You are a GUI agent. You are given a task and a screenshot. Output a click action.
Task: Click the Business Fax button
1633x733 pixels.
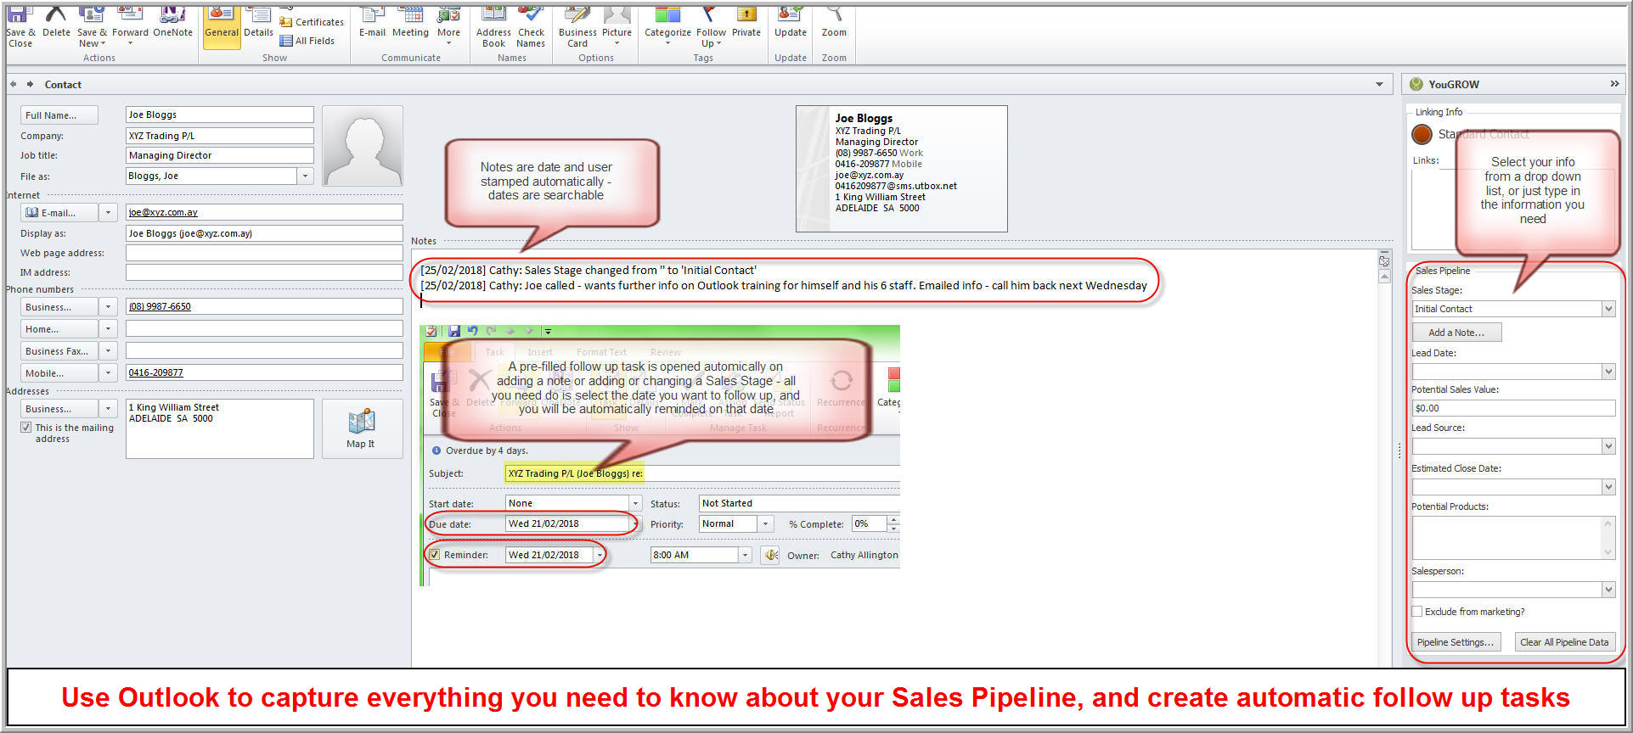pyautogui.click(x=59, y=351)
